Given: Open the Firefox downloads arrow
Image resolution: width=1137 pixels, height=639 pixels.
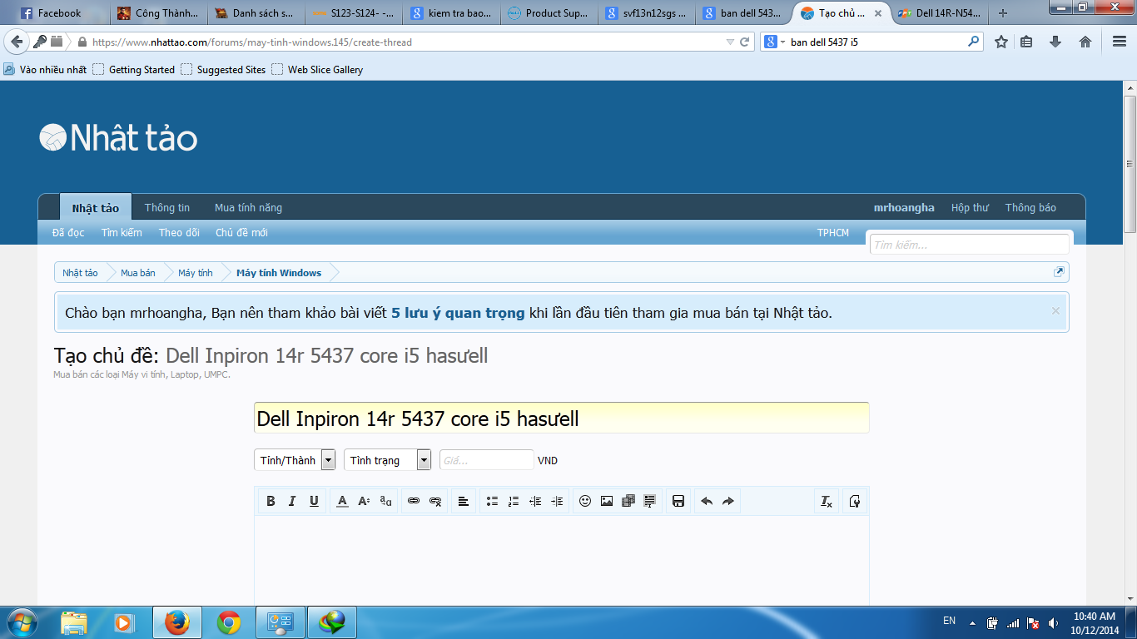Looking at the screenshot, I should [x=1055, y=42].
